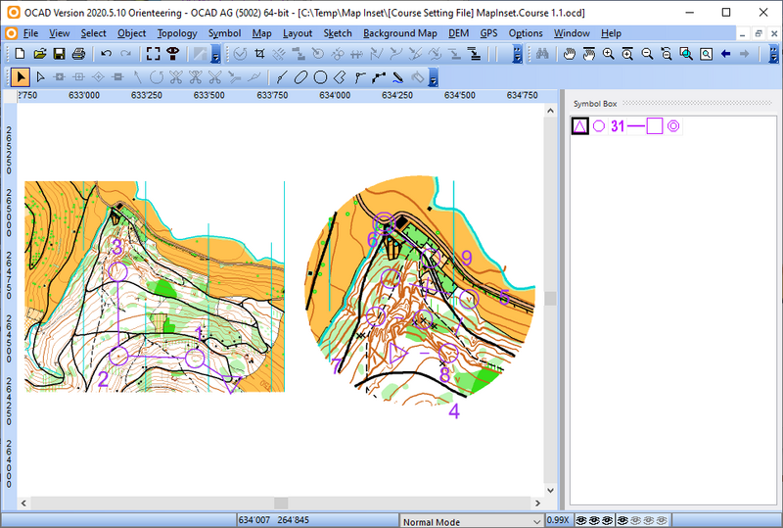Image resolution: width=783 pixels, height=528 pixels.
Task: Show entire map with the bracket frame icon
Action: click(x=154, y=54)
